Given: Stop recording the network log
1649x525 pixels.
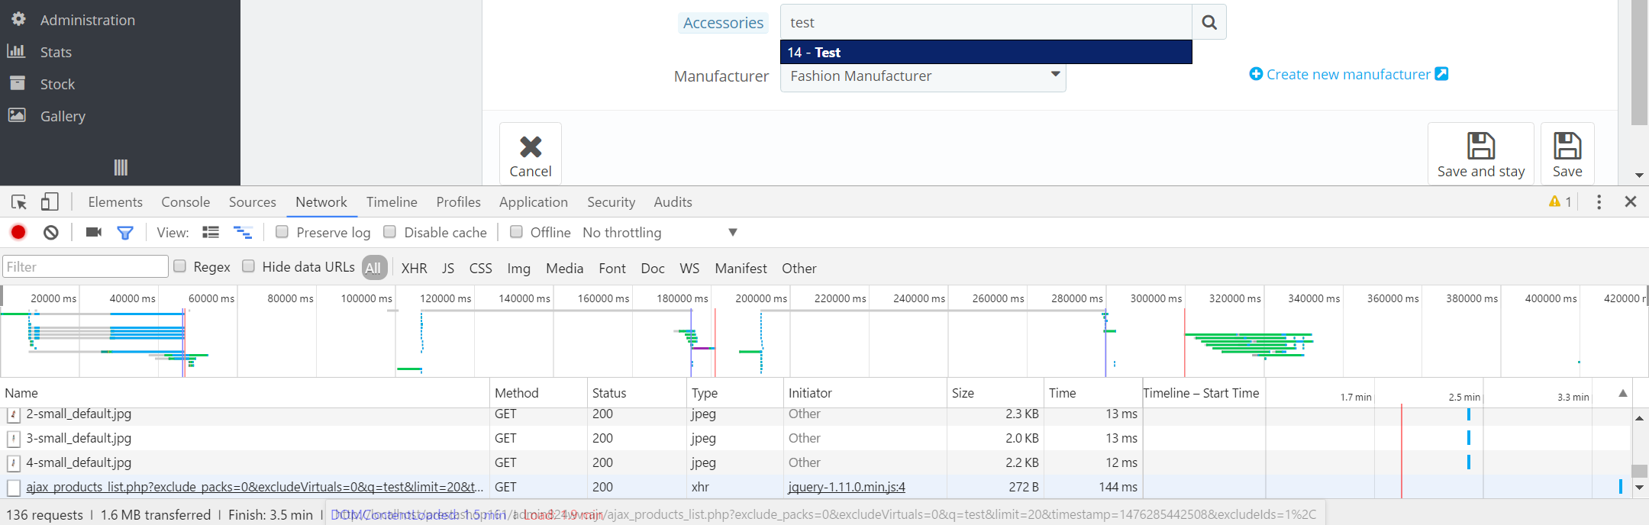Looking at the screenshot, I should pyautogui.click(x=18, y=232).
